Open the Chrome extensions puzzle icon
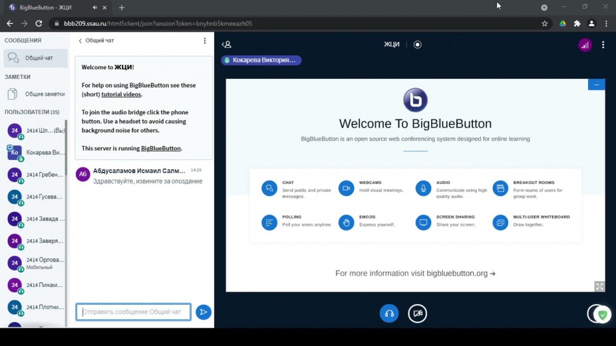 (x=577, y=23)
